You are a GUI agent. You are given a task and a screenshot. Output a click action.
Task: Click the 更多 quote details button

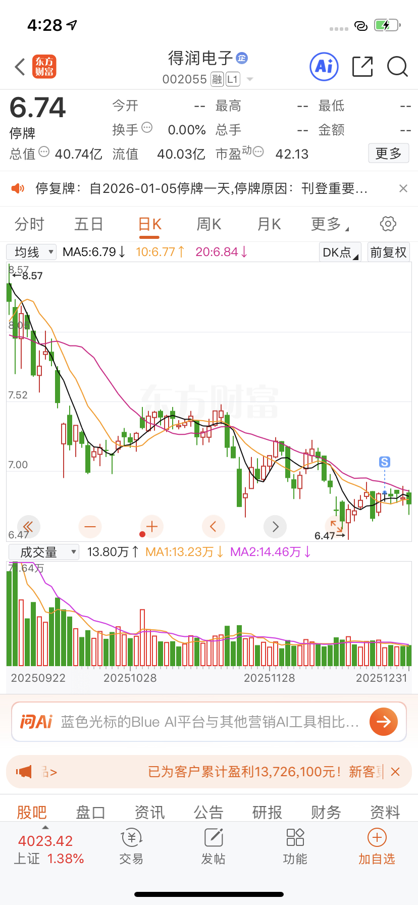388,154
